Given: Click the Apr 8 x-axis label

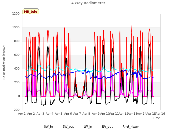Looking at the screenshot, I should point(86,114).
